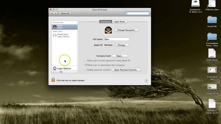Open FHB.xlsx alias desktop icon

[x=212, y=6]
